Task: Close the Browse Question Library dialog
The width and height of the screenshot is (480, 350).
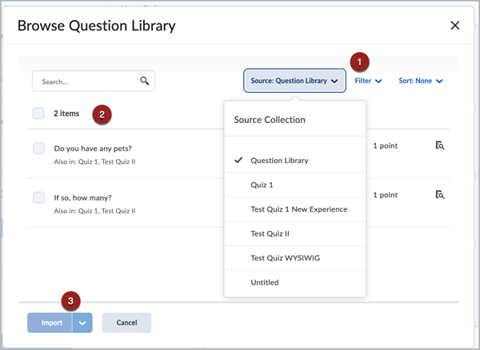Action: coord(455,26)
